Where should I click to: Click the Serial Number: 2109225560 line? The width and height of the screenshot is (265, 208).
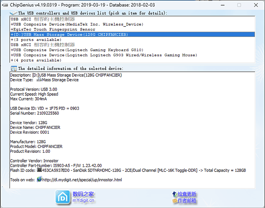point(35,113)
